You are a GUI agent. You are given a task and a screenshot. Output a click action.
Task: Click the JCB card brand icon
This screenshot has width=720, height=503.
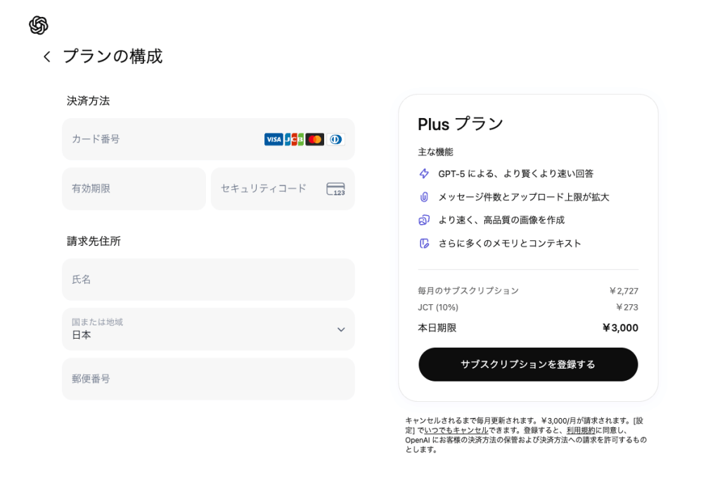[x=294, y=139]
